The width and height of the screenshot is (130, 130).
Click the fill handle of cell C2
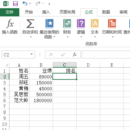click(76, 79)
